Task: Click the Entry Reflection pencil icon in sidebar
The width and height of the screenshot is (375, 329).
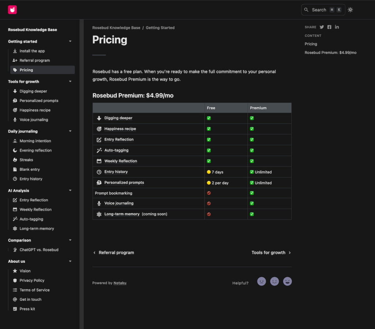Action: [15, 200]
